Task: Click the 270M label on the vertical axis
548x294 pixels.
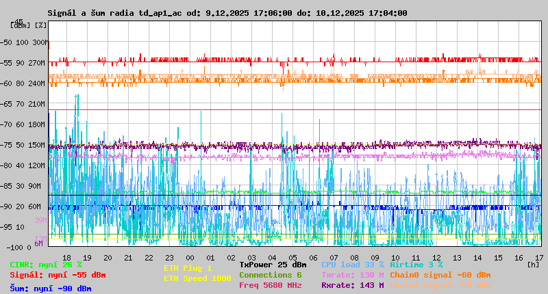Action: click(38, 63)
